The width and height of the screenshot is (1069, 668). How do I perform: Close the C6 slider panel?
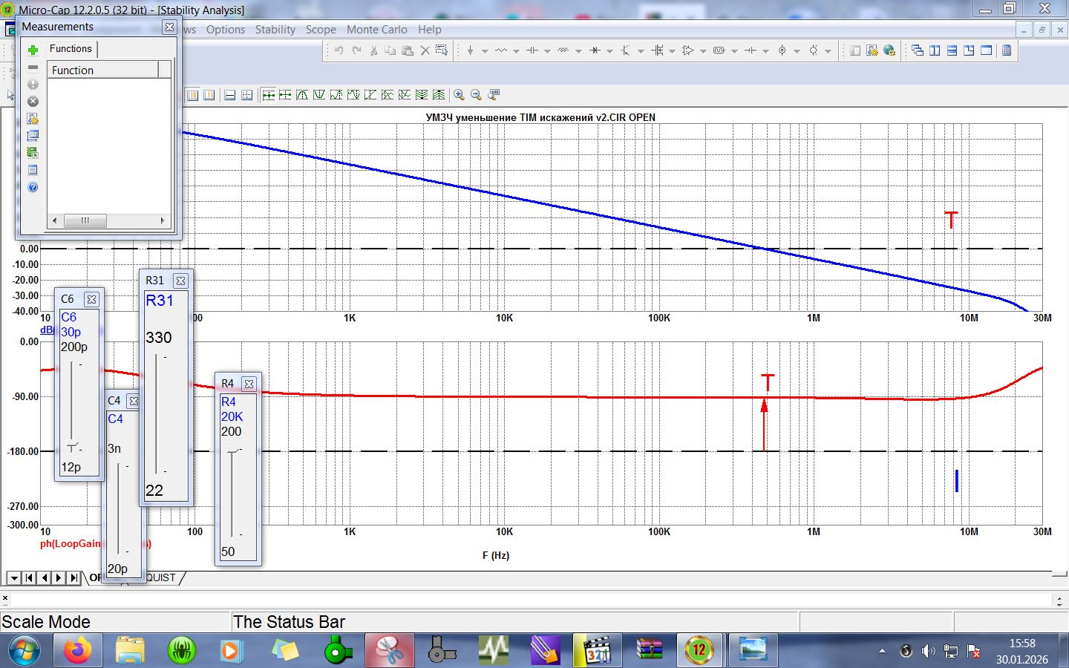click(91, 299)
